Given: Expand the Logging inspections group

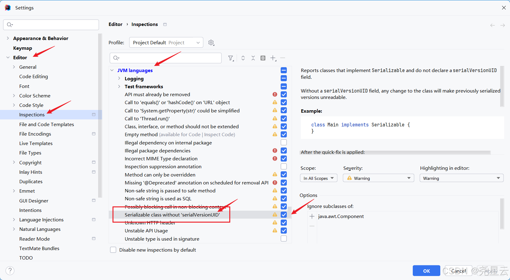Looking at the screenshot, I should (119, 78).
